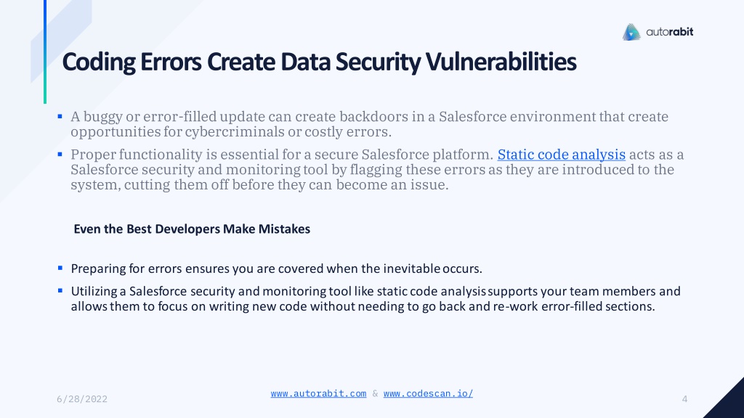Click the vertical blue-green accent bar
The width and height of the screenshot is (744, 418).
click(45, 52)
